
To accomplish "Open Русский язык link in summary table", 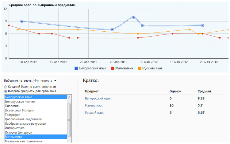I will (94, 113).
